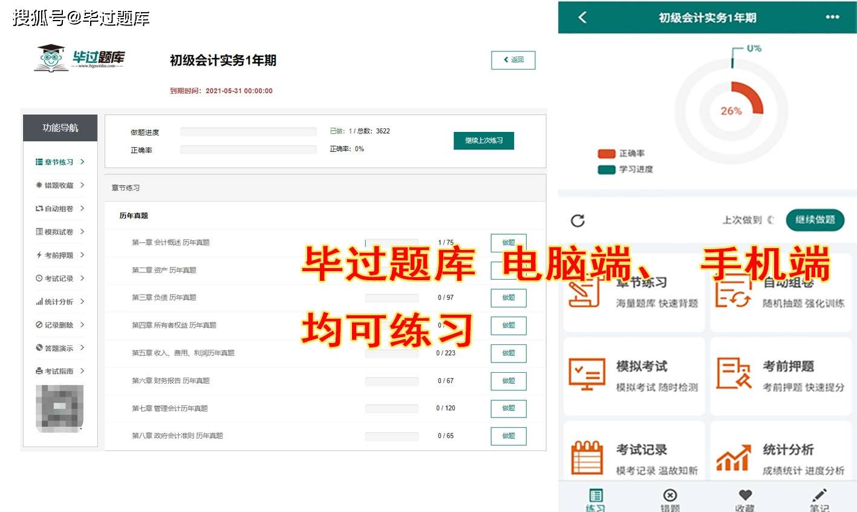
Task: Click progress bar of 第六章 财务报告
Action: (x=391, y=381)
